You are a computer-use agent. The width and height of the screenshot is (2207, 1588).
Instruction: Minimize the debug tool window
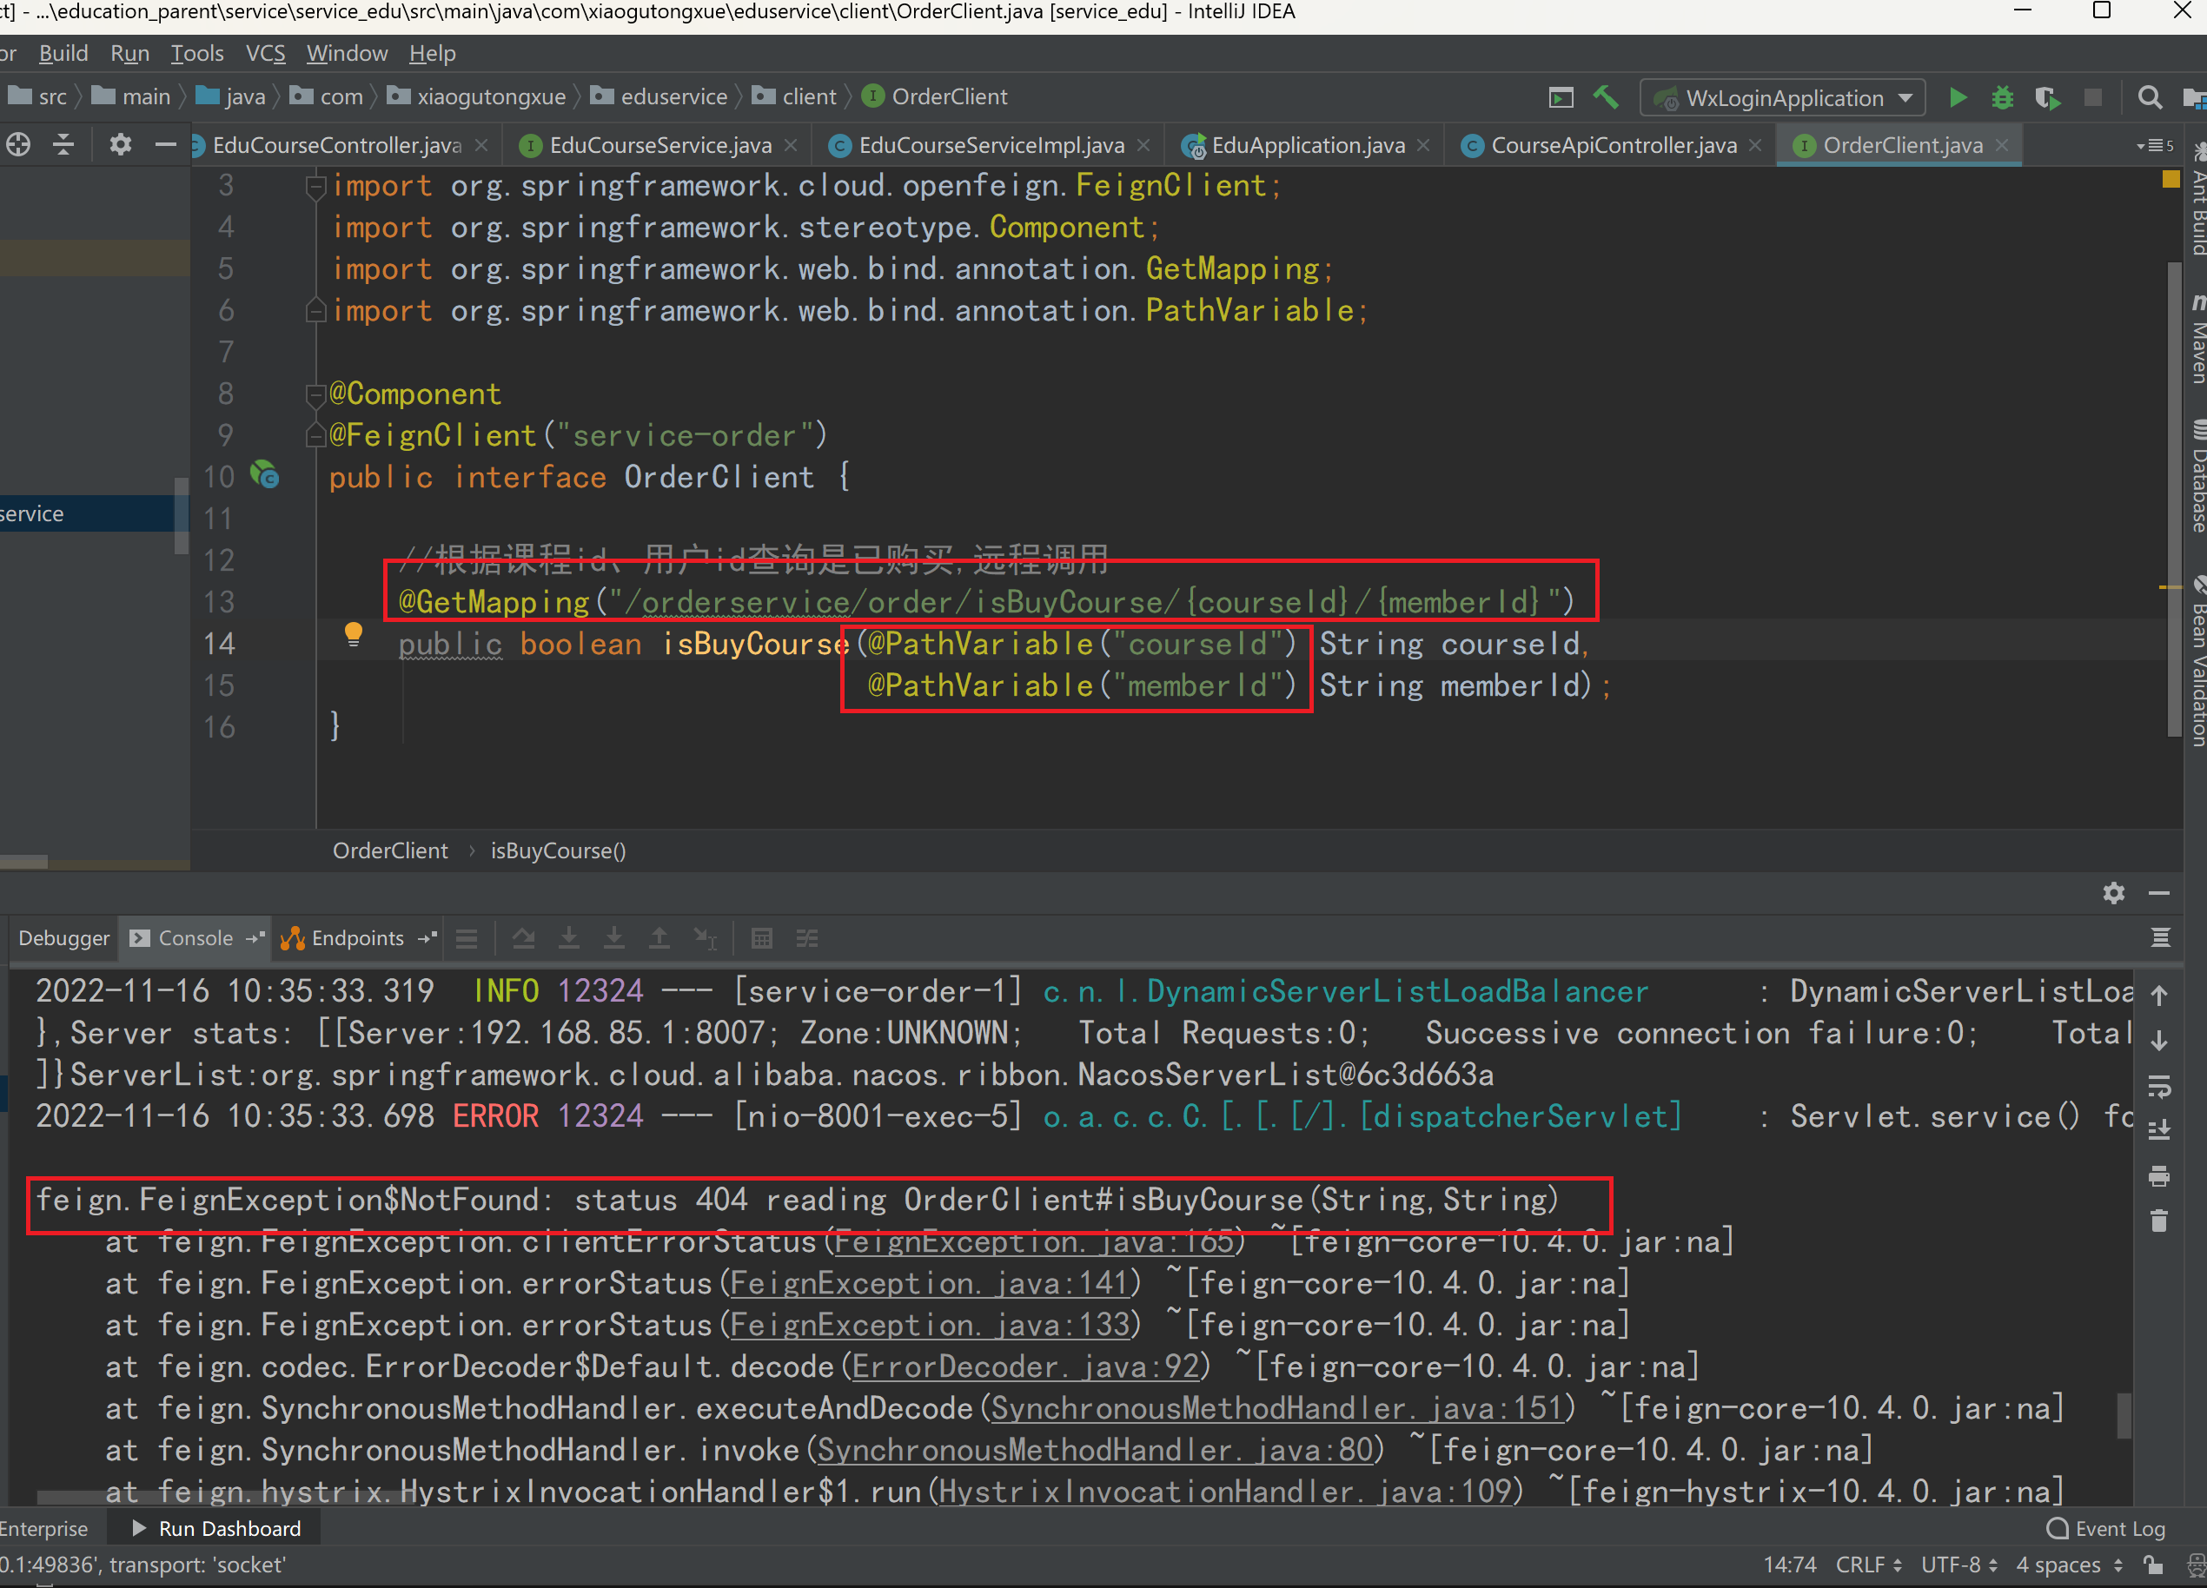(2159, 893)
